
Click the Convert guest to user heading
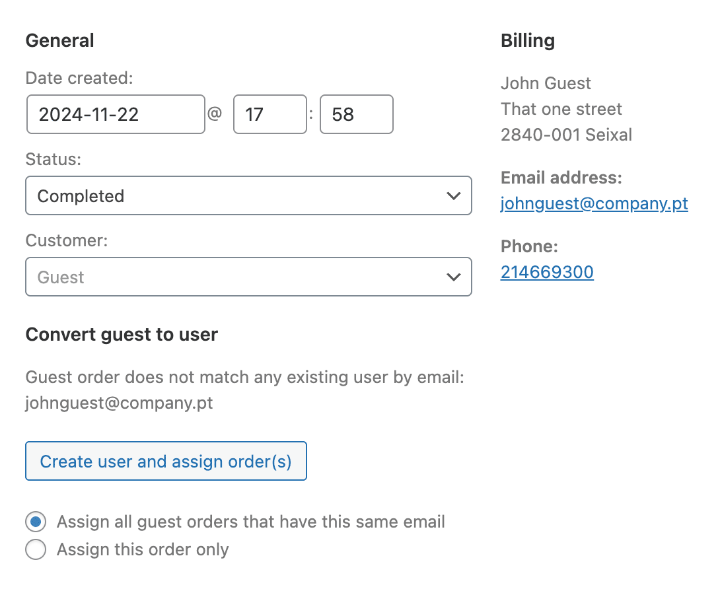pos(121,334)
